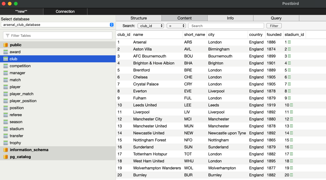Click the filter funnel icon

click(x=8, y=36)
